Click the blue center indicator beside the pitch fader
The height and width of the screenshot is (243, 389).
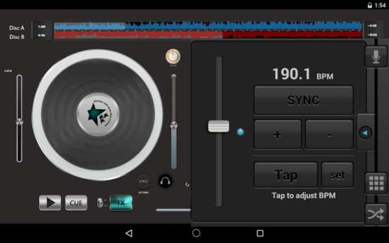pyautogui.click(x=240, y=132)
